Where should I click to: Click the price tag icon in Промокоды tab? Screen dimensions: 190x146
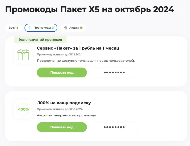(x=30, y=28)
